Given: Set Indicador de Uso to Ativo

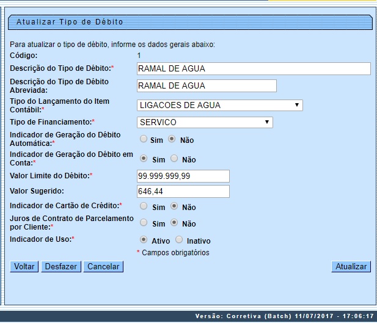Looking at the screenshot, I should pos(144,240).
